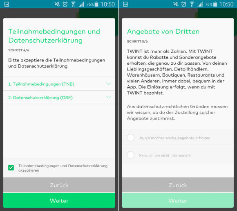The image size is (237, 211).
Task: Click the faded Weiter button on step 5/6
Action: tap(178, 200)
